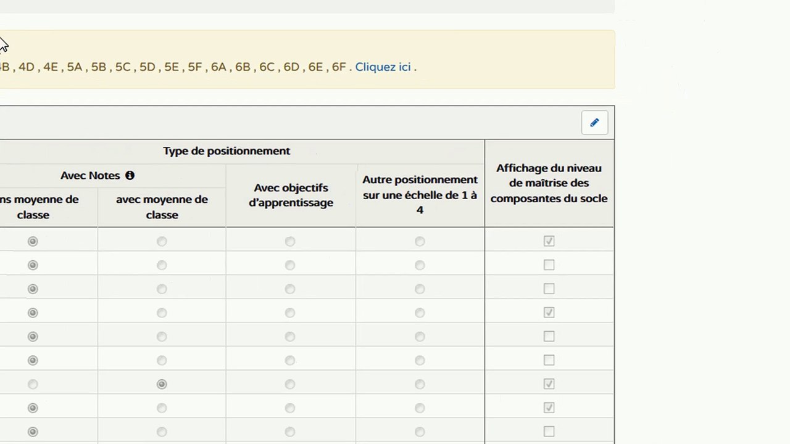Screen dimensions: 790x444
Task: Click the "Affichage du niveau de maîtrise" header
Action: [549, 183]
